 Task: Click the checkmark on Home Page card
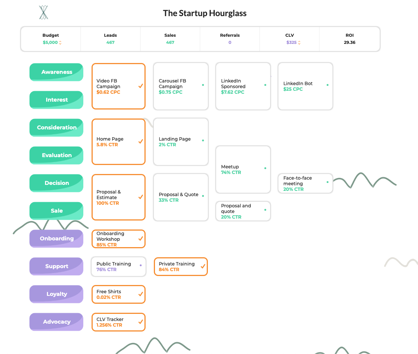140,141
